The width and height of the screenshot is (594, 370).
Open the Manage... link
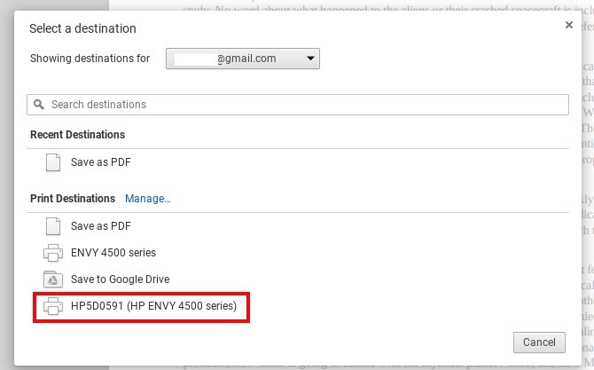(148, 199)
